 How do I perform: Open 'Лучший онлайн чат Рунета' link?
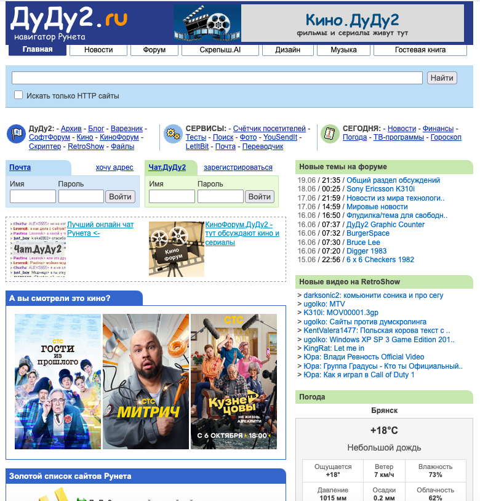pos(100,229)
